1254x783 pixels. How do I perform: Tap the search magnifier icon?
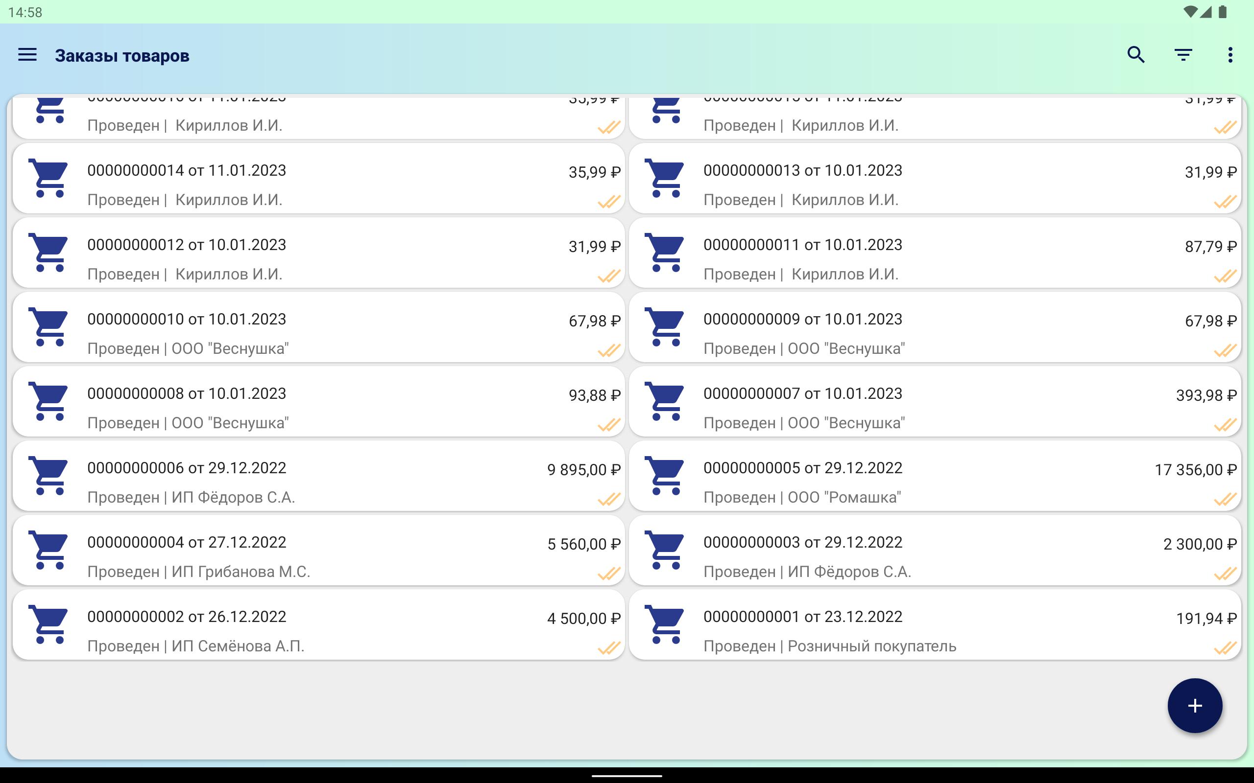[x=1136, y=55]
